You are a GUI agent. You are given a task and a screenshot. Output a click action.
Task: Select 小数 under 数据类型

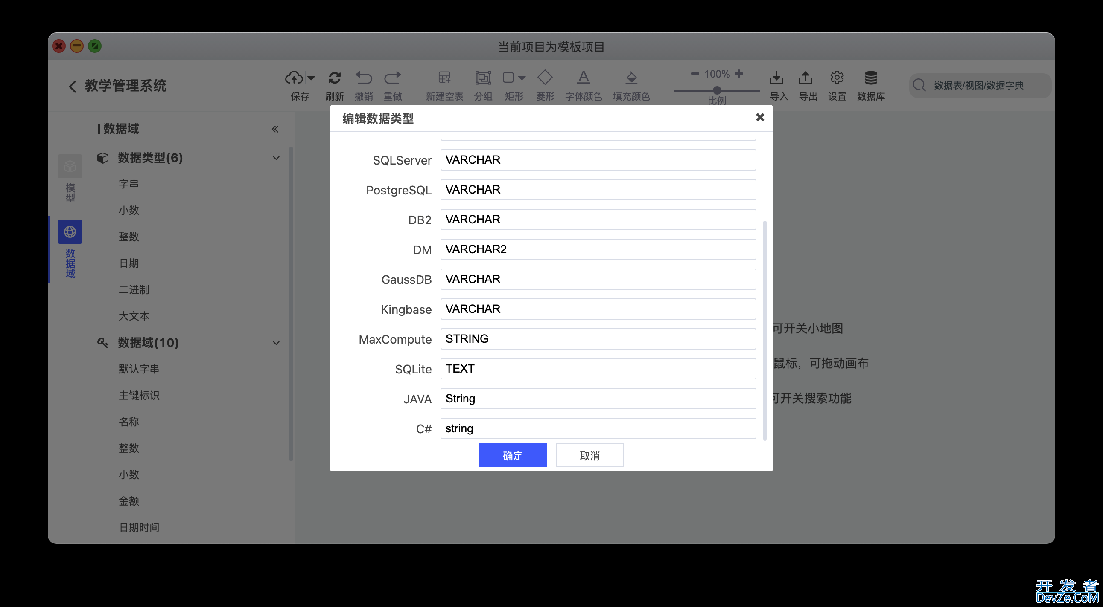128,211
